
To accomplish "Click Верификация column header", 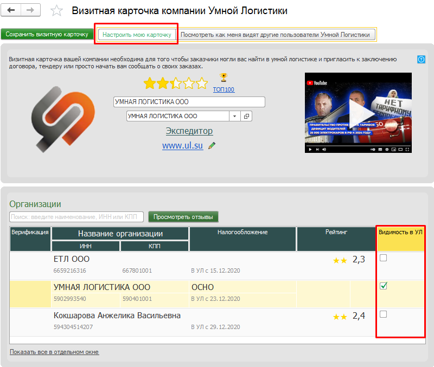I will 30,239.
